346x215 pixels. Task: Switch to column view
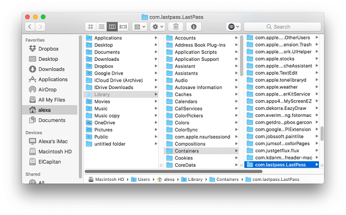pos(112,27)
